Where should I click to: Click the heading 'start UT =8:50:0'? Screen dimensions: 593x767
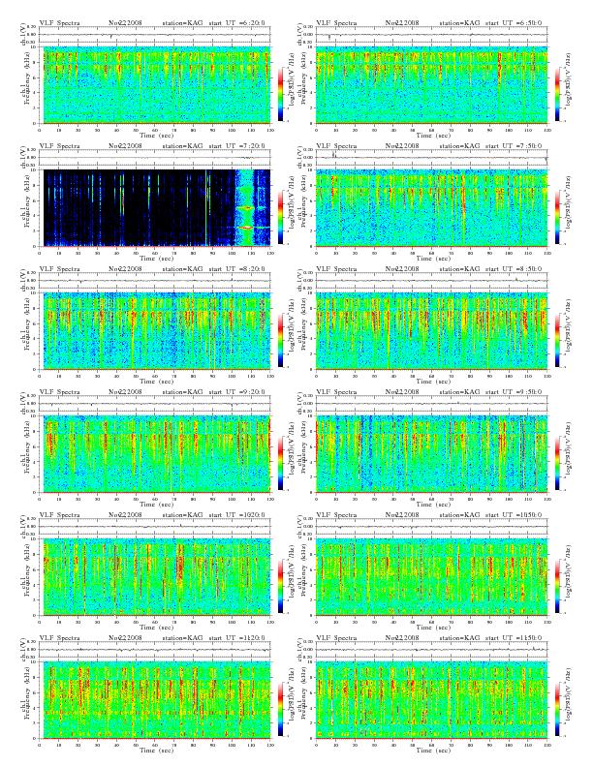(515, 269)
